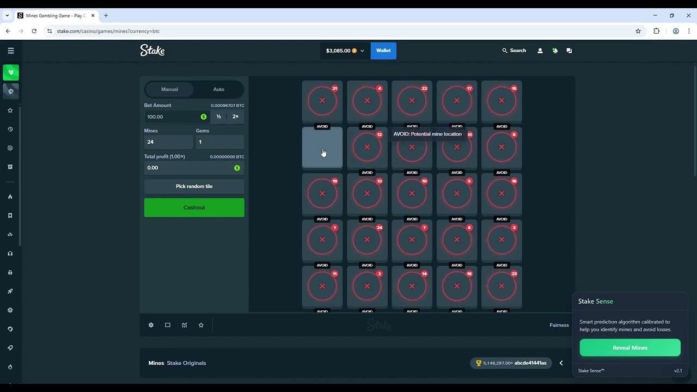The width and height of the screenshot is (697, 392).
Task: Click mine tile numbered 4
Action: tap(367, 101)
